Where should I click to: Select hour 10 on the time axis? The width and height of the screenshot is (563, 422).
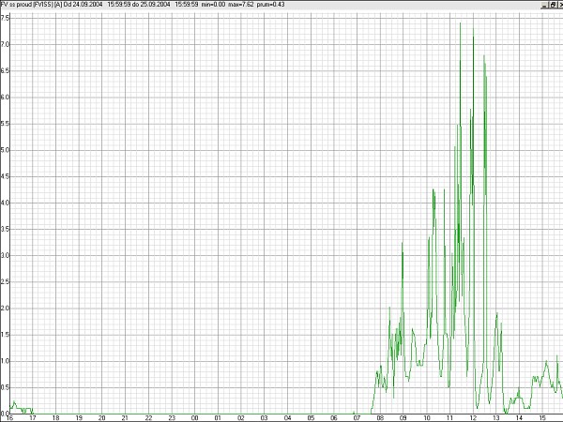coord(426,418)
